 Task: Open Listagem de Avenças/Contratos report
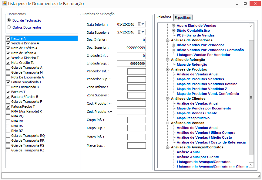pyautogui.click(x=203, y=162)
